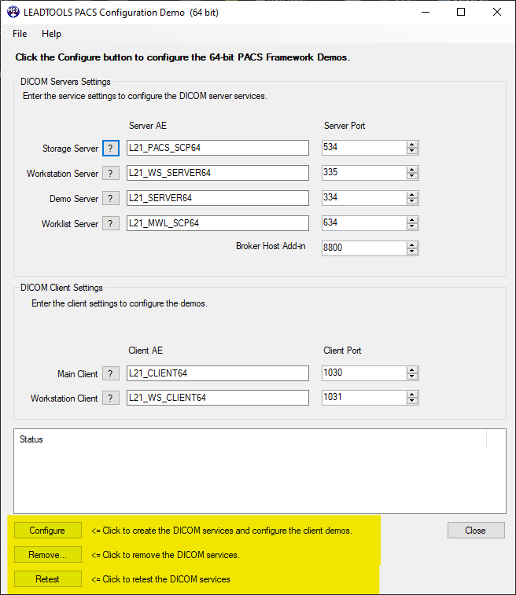The image size is (516, 595).
Task: Click the "DICOM Client Settings" group title
Action: pos(61,288)
